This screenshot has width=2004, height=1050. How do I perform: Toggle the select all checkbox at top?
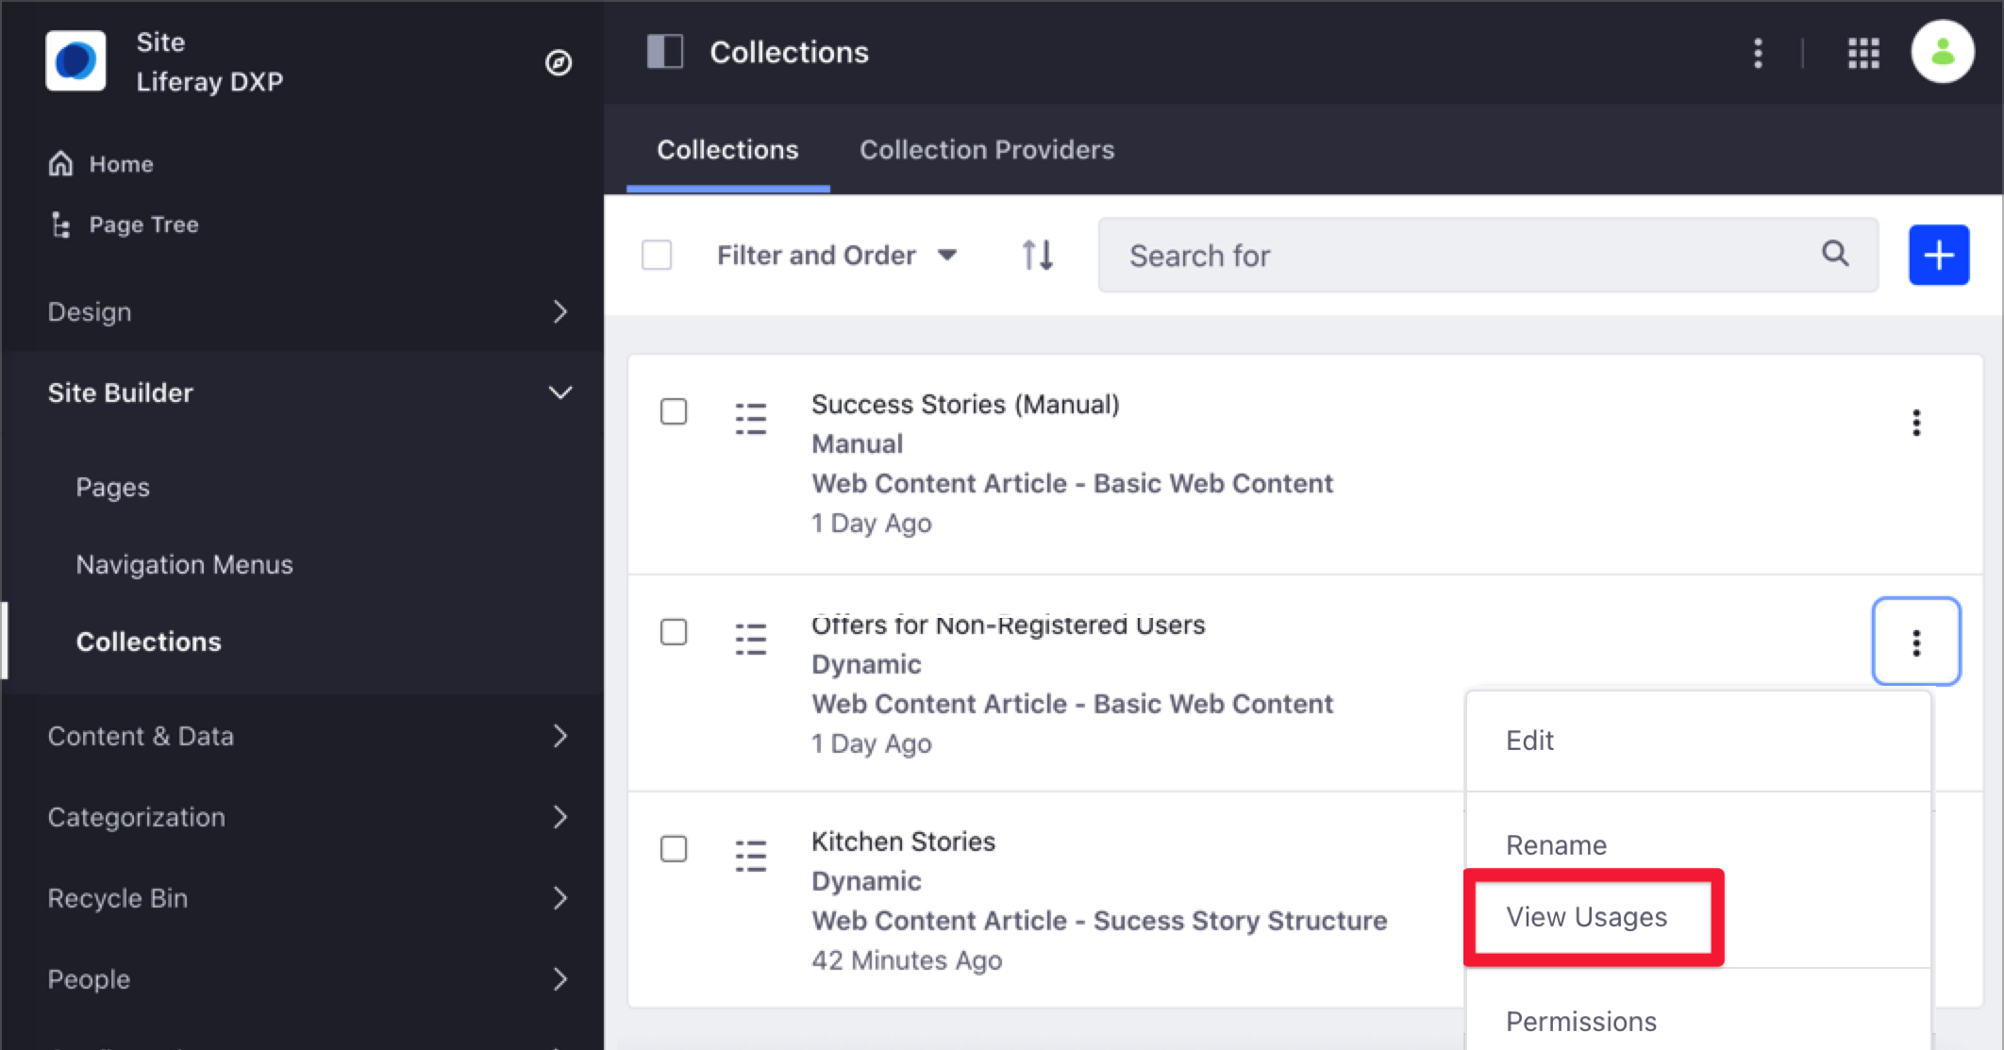(x=656, y=255)
